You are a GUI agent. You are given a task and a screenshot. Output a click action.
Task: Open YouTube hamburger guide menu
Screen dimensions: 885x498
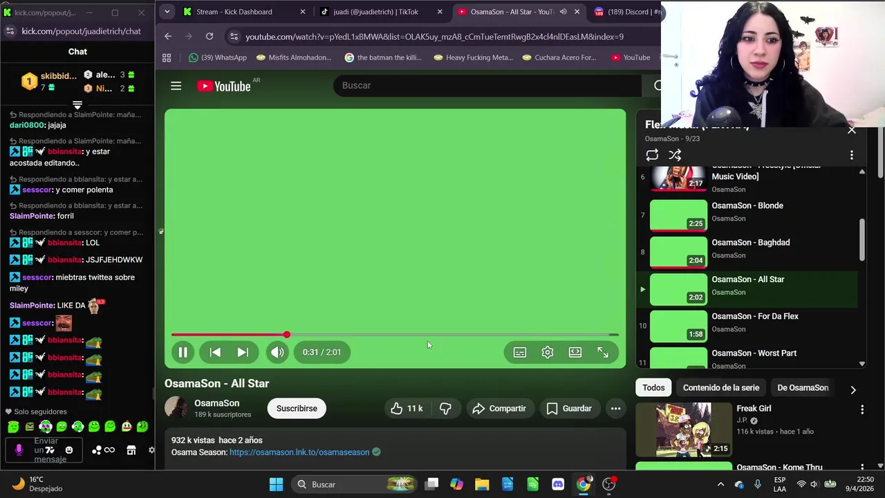pos(176,86)
